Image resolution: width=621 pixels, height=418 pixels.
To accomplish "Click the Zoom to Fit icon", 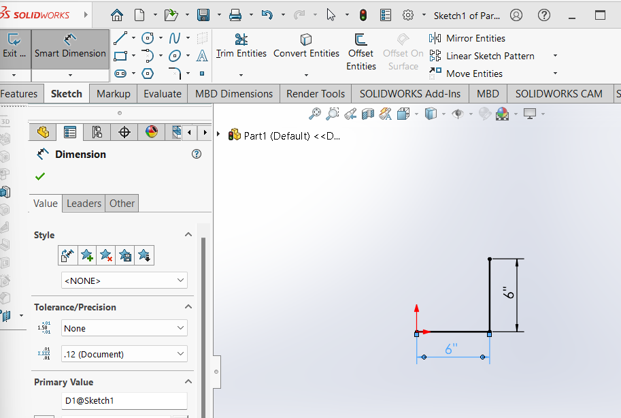I will pos(315,114).
